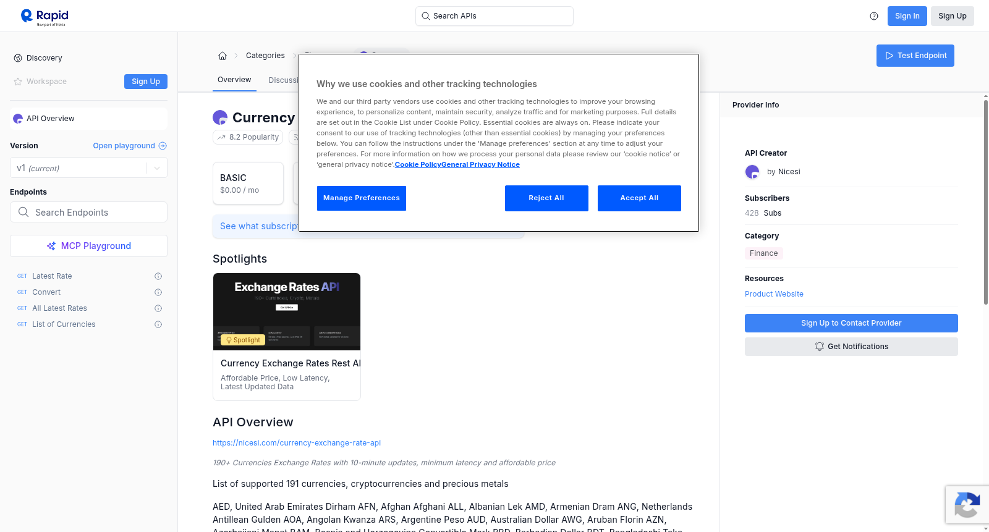Switch to the Overview tab
989x532 pixels.
click(234, 80)
